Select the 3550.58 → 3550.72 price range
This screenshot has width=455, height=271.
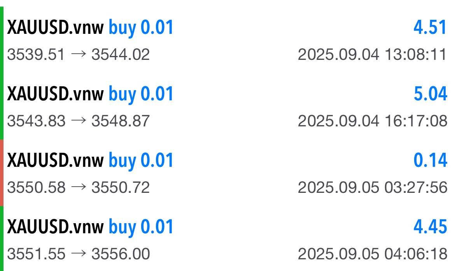(78, 187)
